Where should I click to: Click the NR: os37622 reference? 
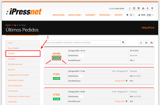(135, 76)
